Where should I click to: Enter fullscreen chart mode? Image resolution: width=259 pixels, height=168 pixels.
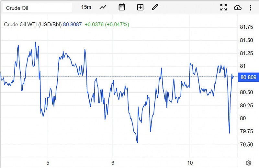(223, 7)
